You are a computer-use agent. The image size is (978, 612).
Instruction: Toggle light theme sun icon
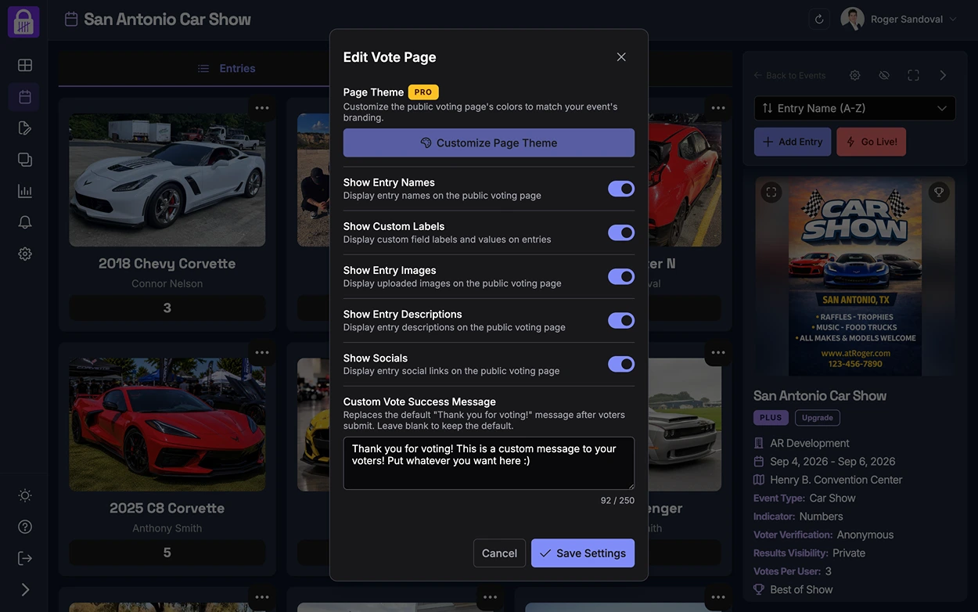click(x=25, y=495)
